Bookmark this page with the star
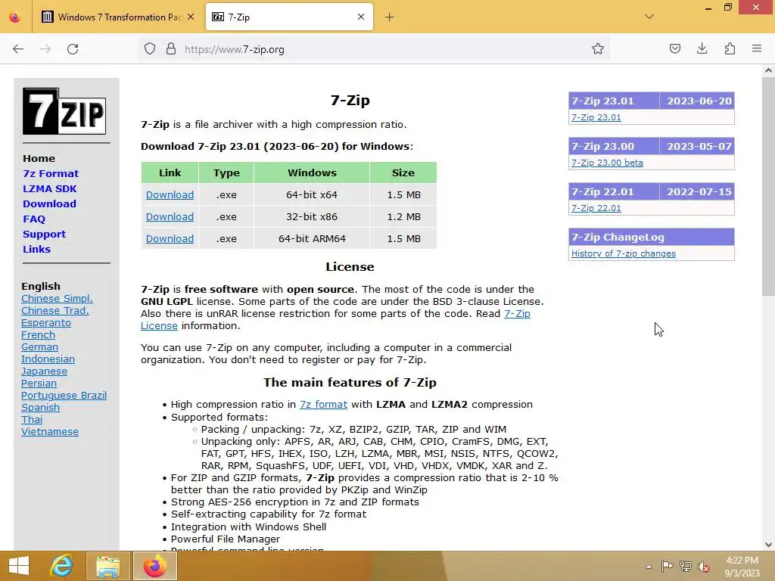 (598, 49)
